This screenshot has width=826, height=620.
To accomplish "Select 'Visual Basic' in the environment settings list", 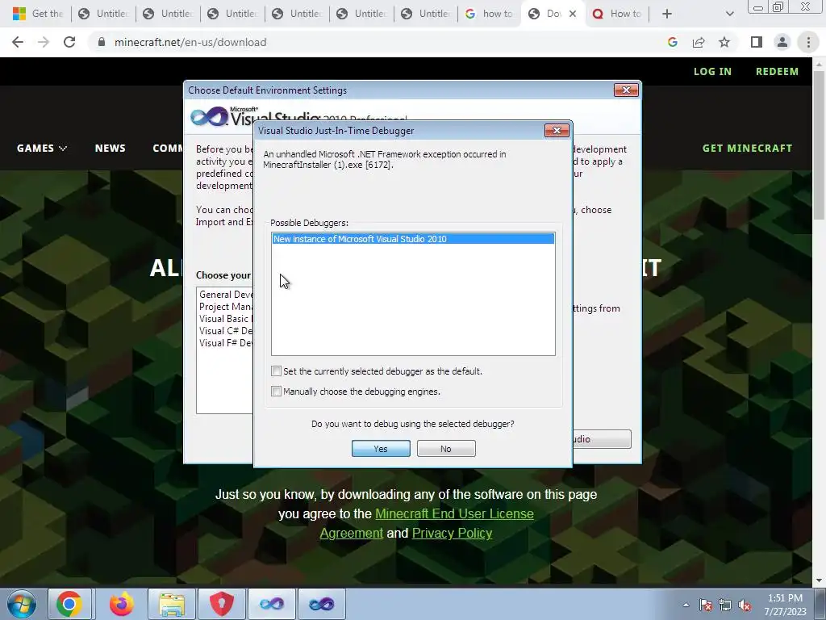I will 224,319.
